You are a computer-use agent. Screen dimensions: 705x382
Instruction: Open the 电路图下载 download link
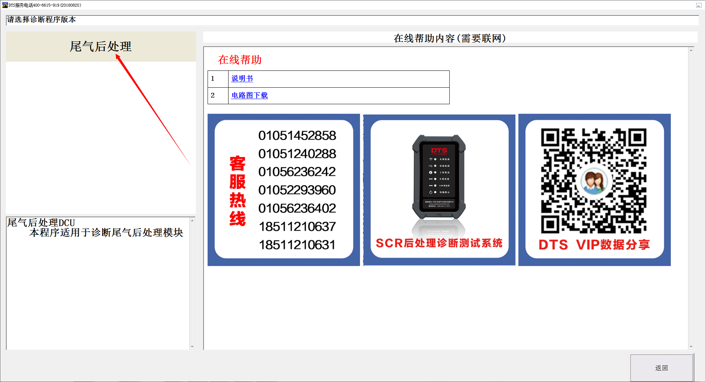tap(249, 95)
